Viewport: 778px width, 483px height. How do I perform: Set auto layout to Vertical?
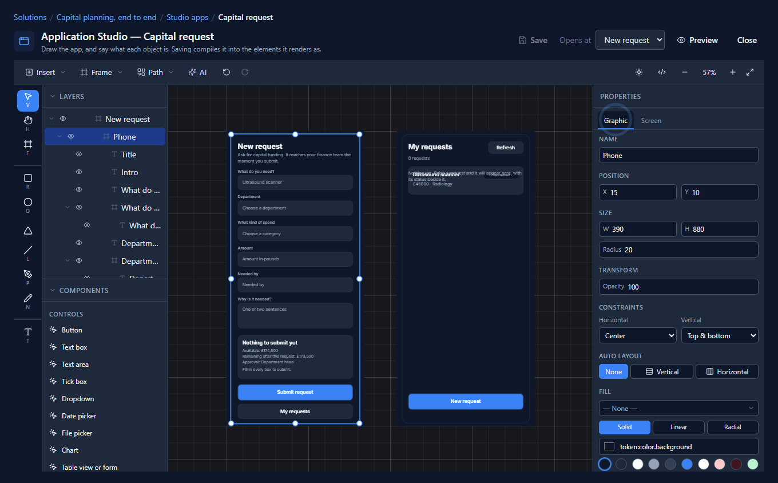pos(662,371)
